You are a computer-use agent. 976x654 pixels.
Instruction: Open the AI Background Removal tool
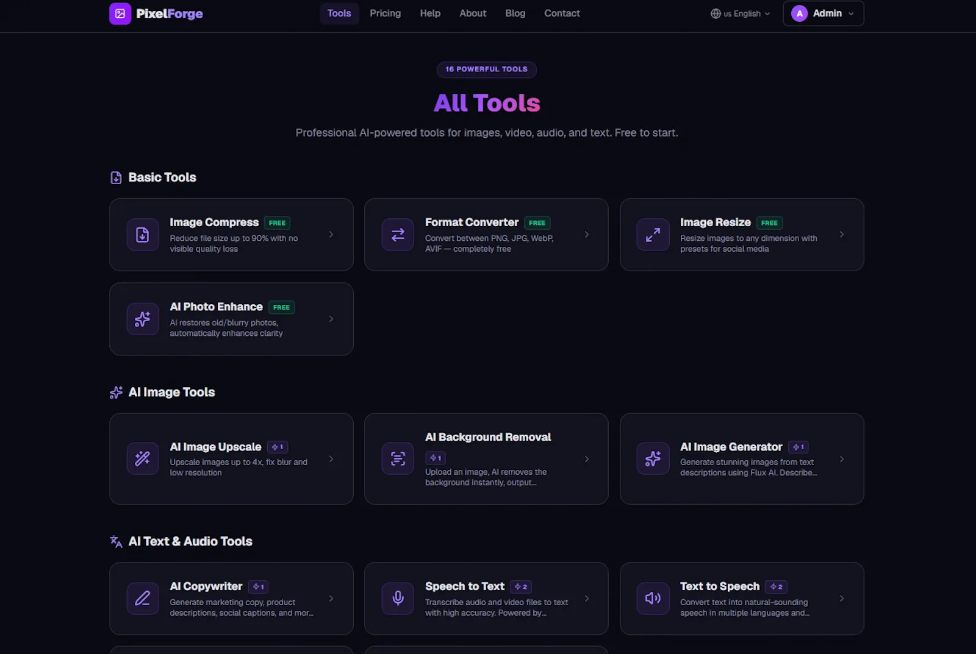[486, 459]
